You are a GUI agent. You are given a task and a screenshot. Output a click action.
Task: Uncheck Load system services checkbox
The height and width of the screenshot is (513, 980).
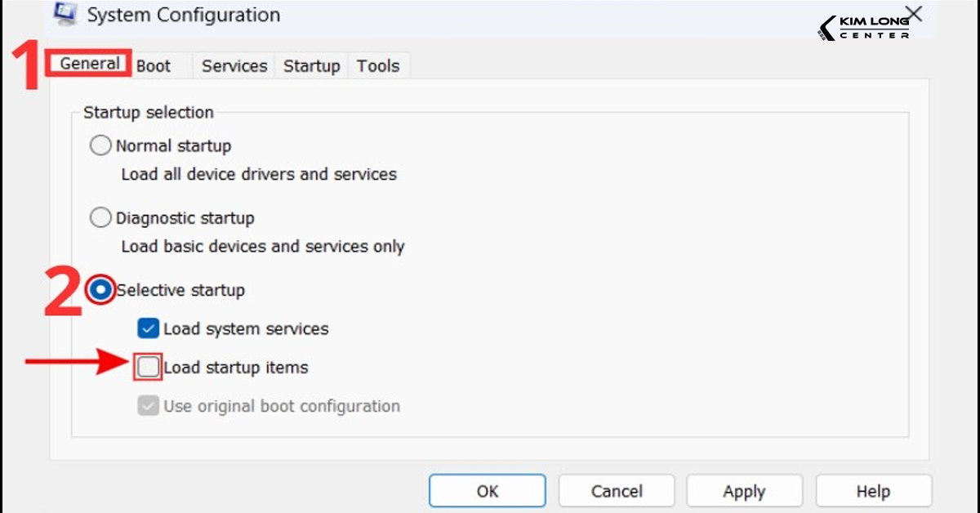[148, 328]
